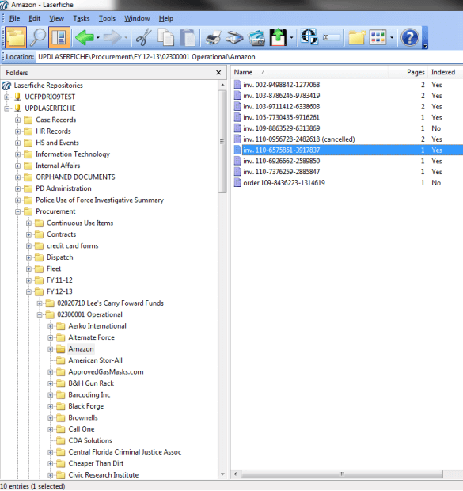463x491 pixels.
Task: Click the Refresh toolbar icon
Action: click(x=309, y=36)
